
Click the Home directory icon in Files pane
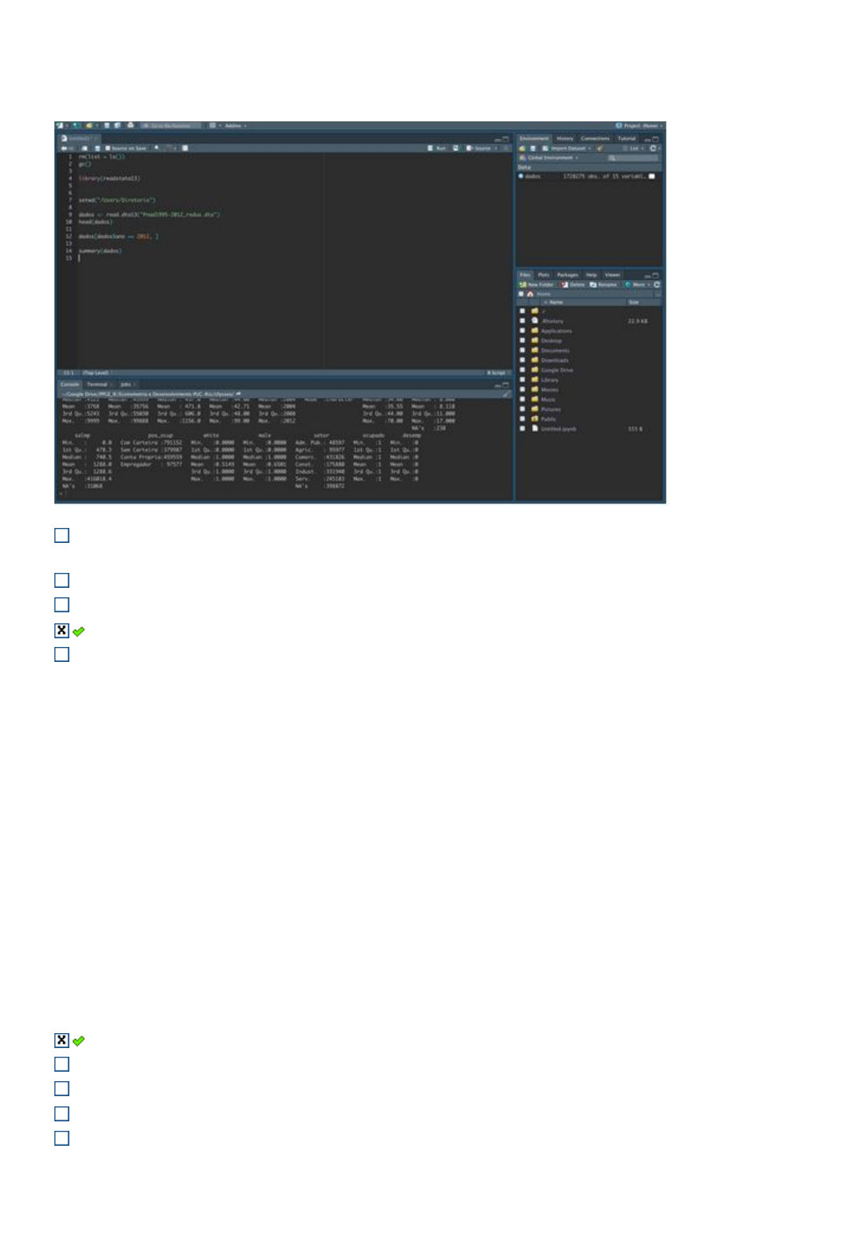[530, 294]
